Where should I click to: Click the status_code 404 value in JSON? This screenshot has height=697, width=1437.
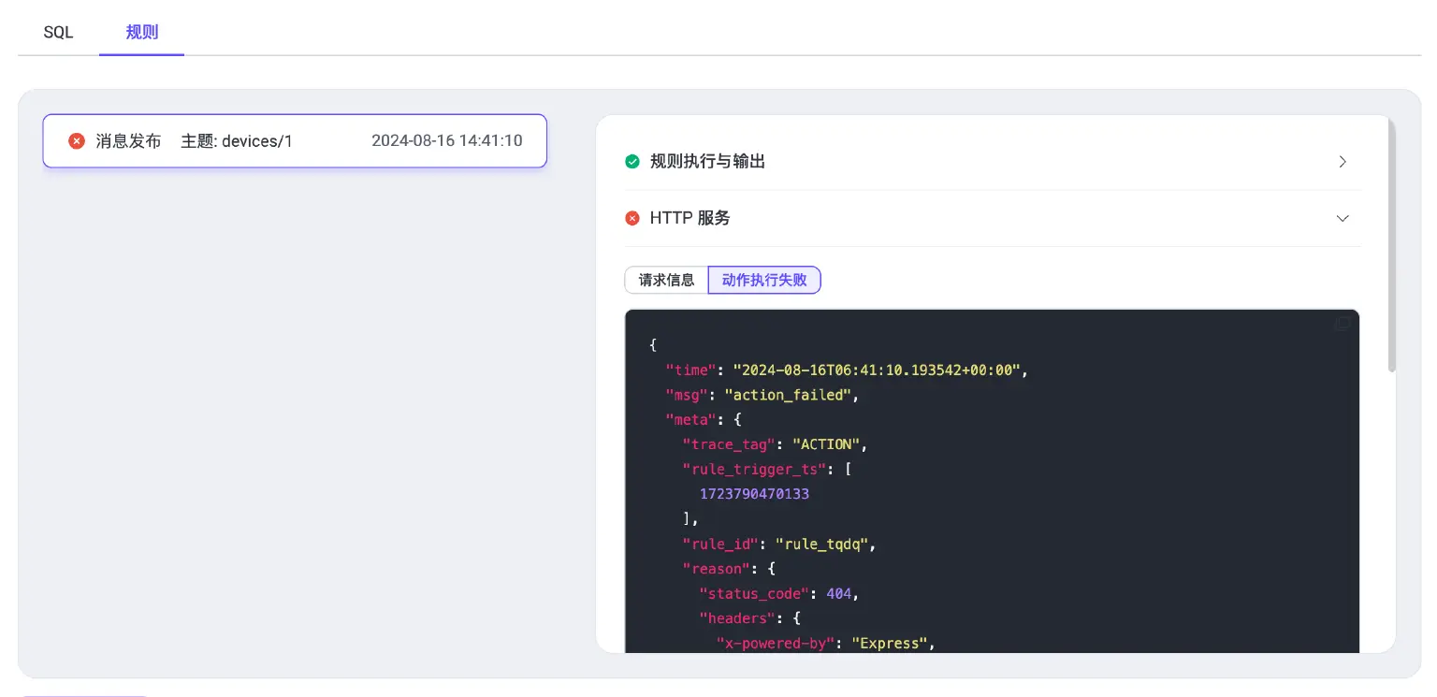[x=838, y=593]
